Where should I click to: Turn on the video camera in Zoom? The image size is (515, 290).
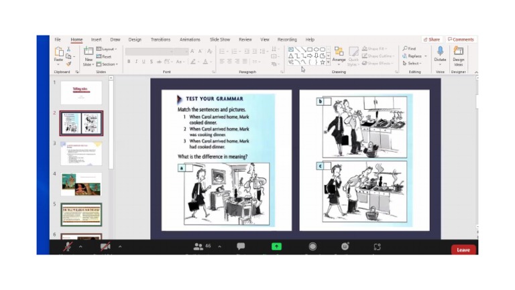pos(105,247)
